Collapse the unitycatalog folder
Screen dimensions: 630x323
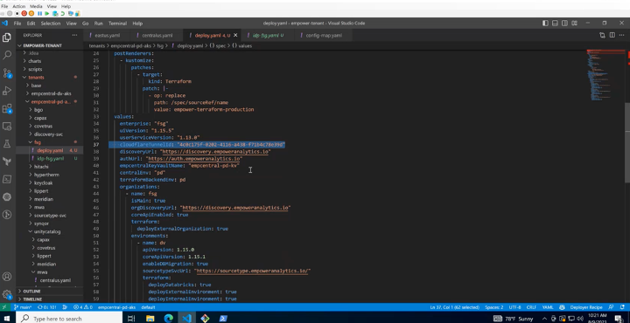[47, 231]
